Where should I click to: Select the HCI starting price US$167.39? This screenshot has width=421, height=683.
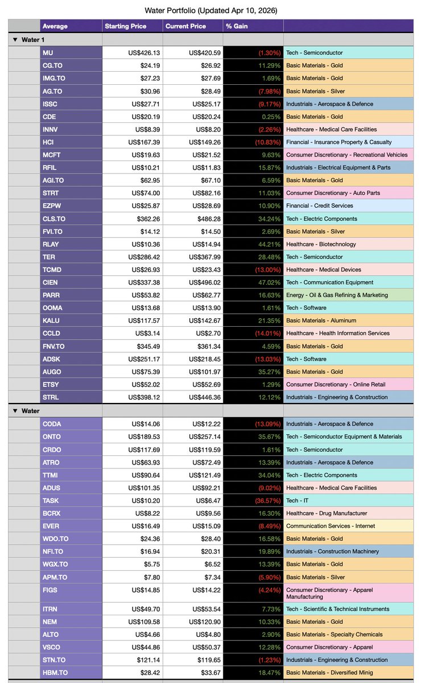pos(133,142)
